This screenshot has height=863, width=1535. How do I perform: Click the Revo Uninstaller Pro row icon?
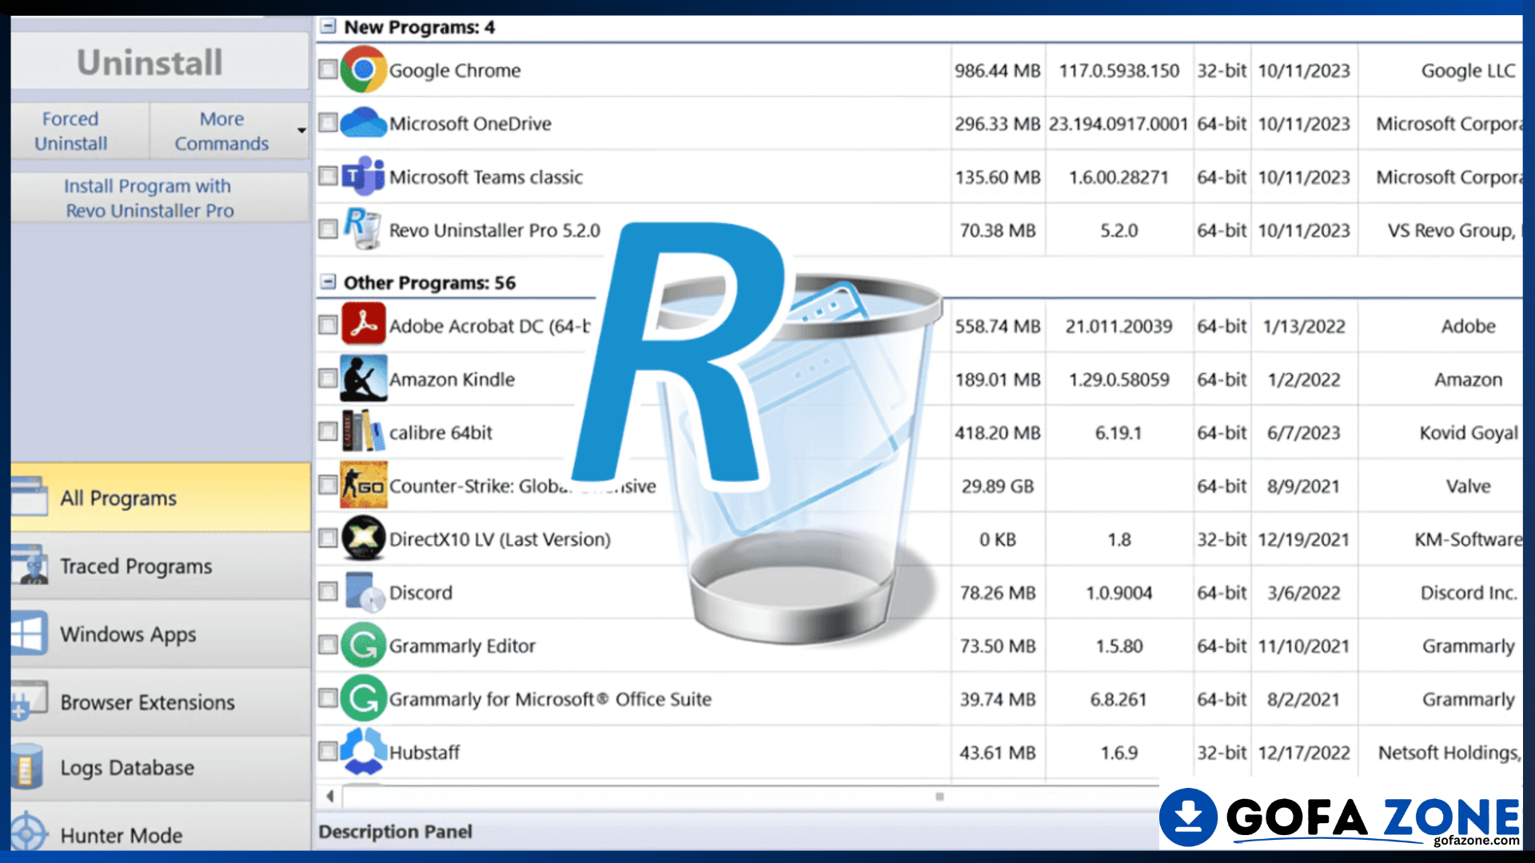(x=362, y=229)
